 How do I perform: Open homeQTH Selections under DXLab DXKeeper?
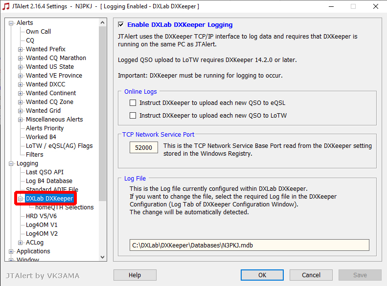click(64, 207)
